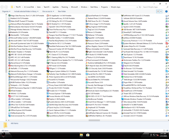
Task: Select the Psiphon icon
Action: 48,99
